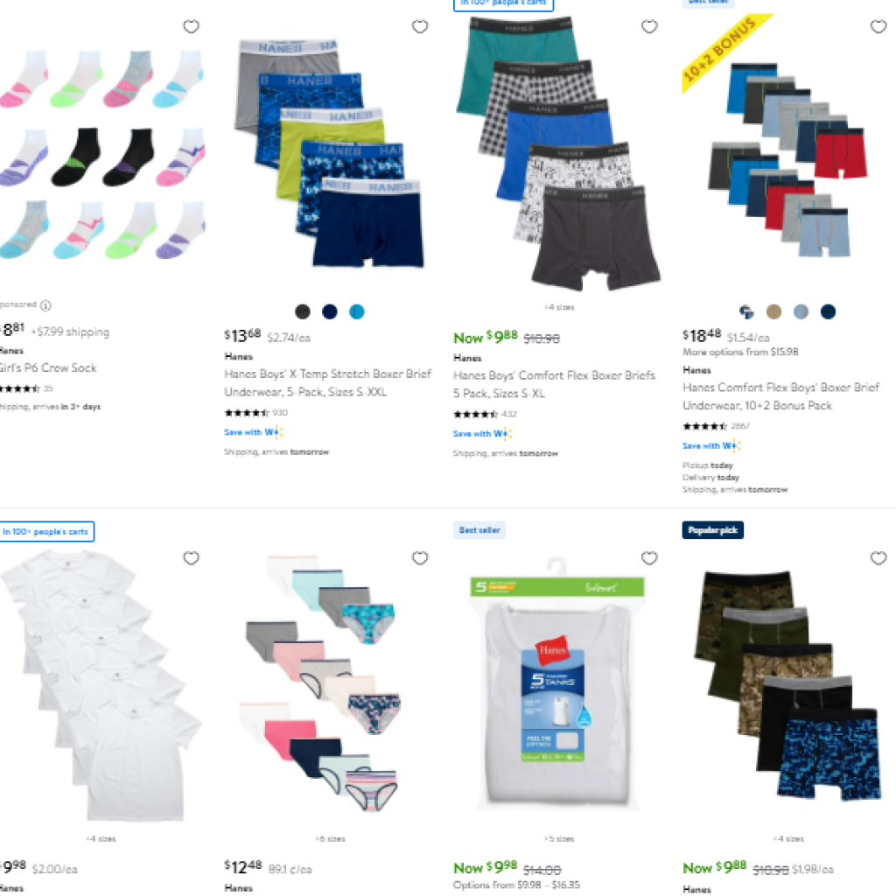
Task: Open the camo boxer briefs product image
Action: tap(786, 684)
